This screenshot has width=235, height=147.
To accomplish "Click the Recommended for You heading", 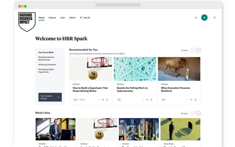I will tap(83, 50).
